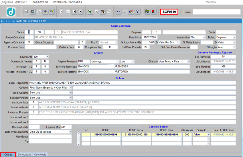Open the Window menu
This screenshot has width=243, height=157.
(x=211, y=2)
